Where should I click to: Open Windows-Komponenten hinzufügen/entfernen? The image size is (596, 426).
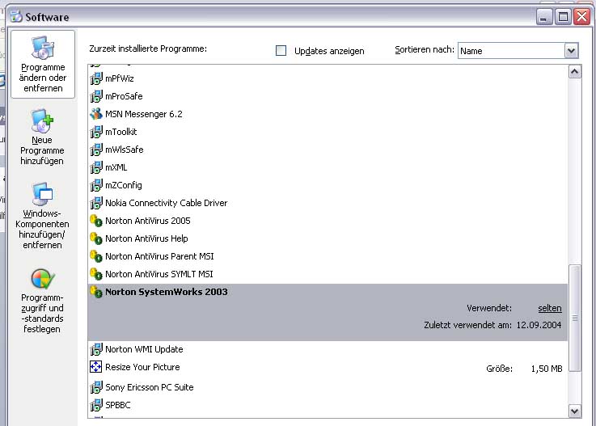(x=42, y=216)
